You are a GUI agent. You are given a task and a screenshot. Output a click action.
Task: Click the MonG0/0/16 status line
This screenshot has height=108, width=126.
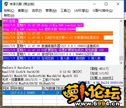click(28, 83)
